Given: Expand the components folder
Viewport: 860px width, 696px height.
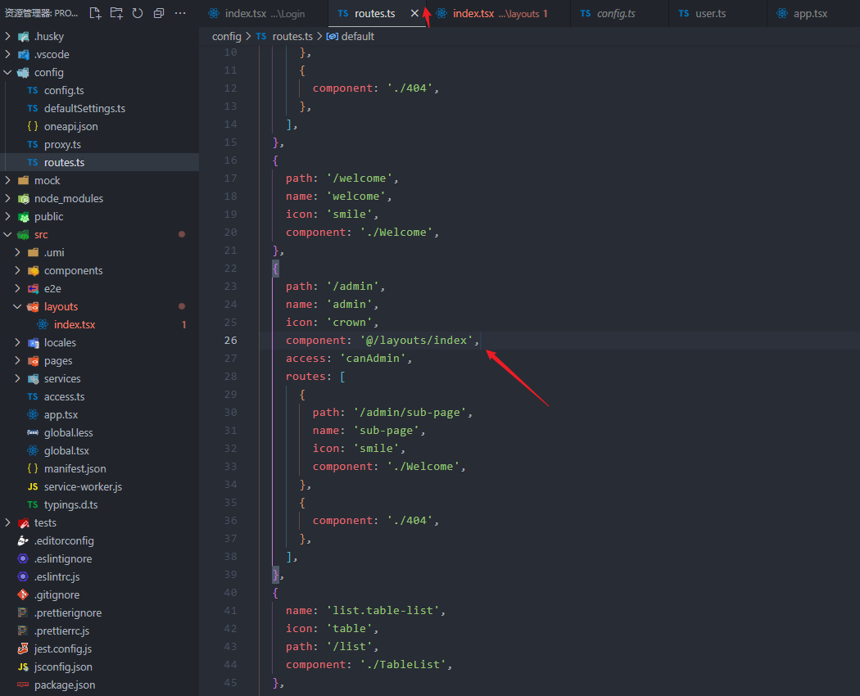Looking at the screenshot, I should tap(17, 270).
